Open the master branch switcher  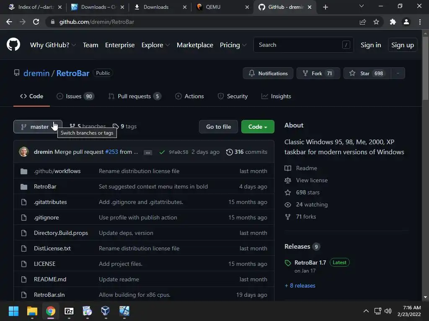38,127
